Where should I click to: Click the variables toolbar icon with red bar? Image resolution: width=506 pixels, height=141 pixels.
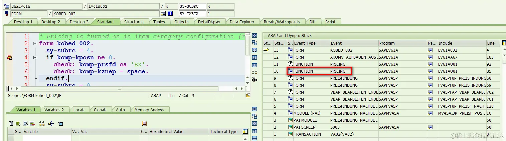coord(32,124)
